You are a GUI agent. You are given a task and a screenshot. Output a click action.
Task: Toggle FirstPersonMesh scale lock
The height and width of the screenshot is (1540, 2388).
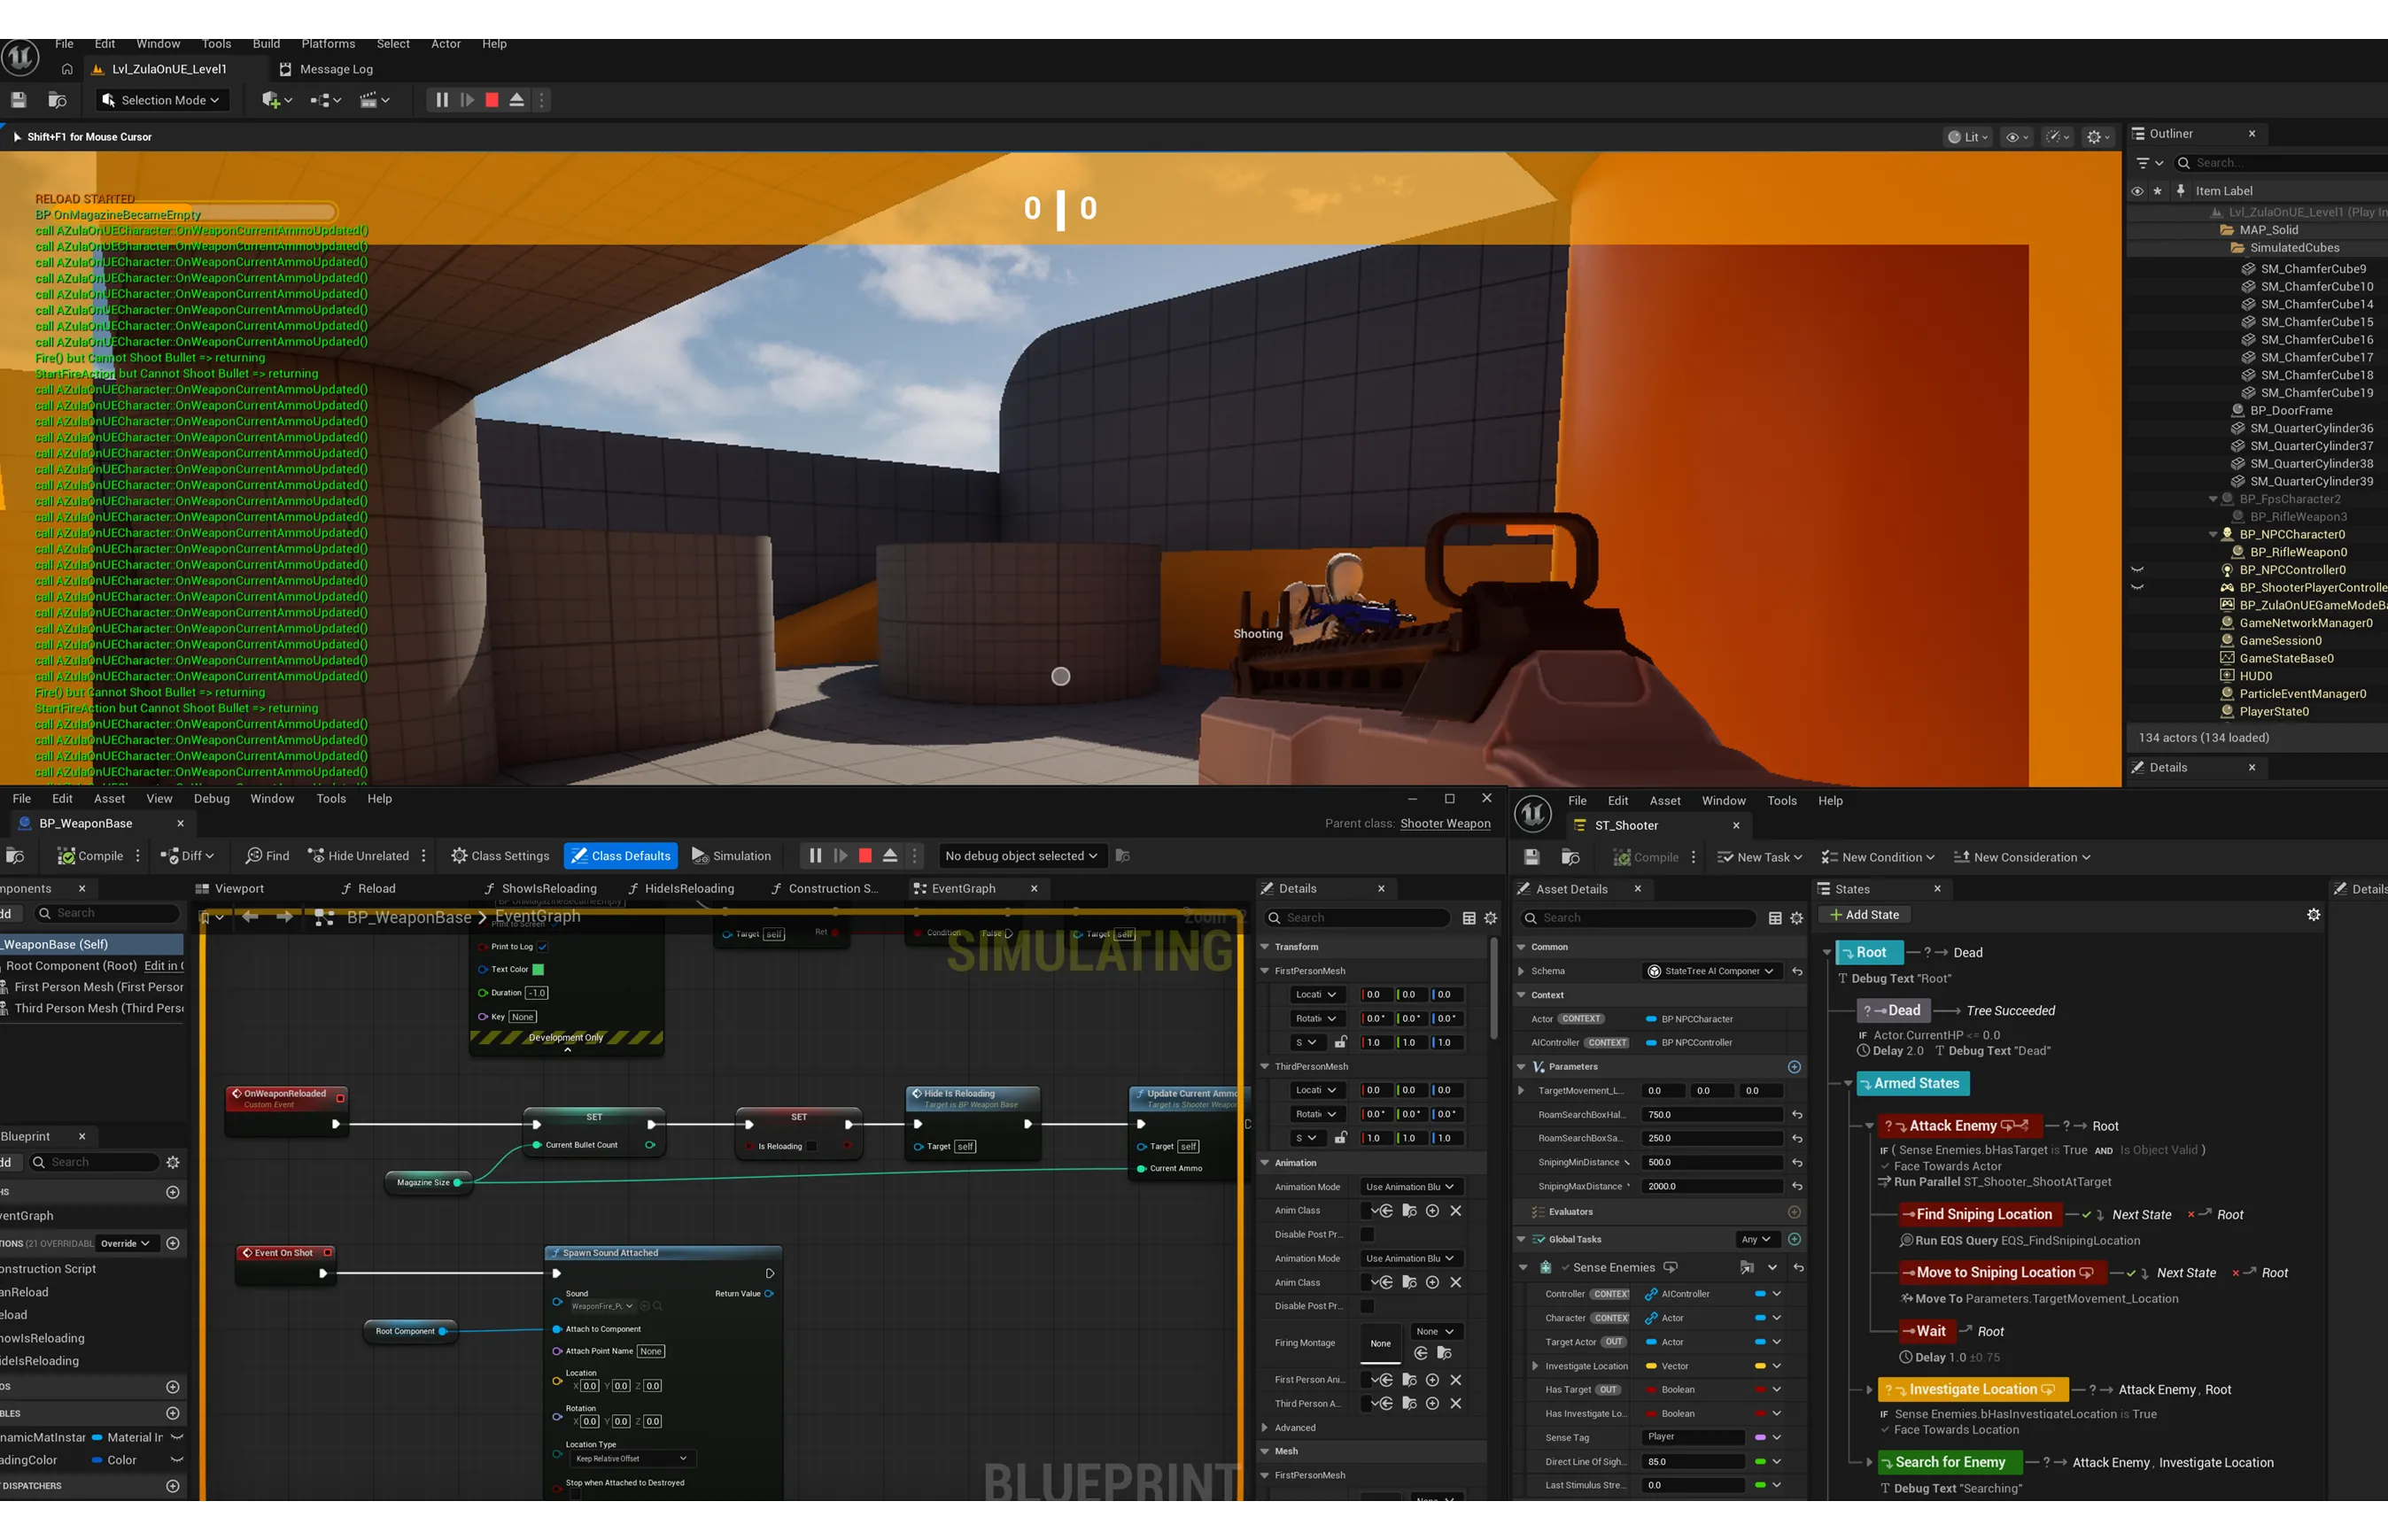[1340, 1042]
